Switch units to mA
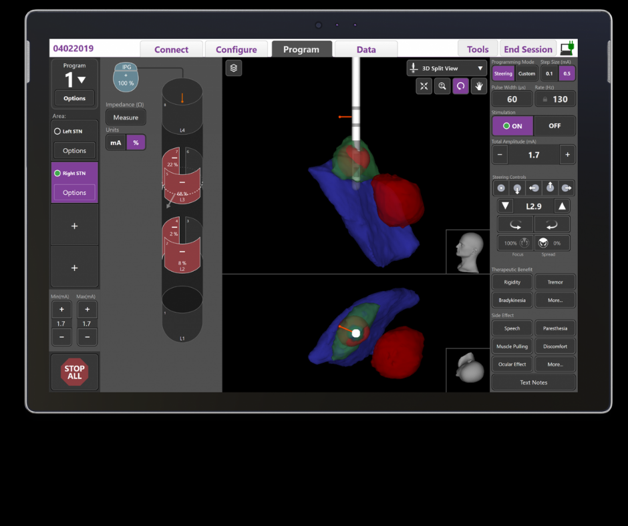The width and height of the screenshot is (628, 526). [x=116, y=142]
